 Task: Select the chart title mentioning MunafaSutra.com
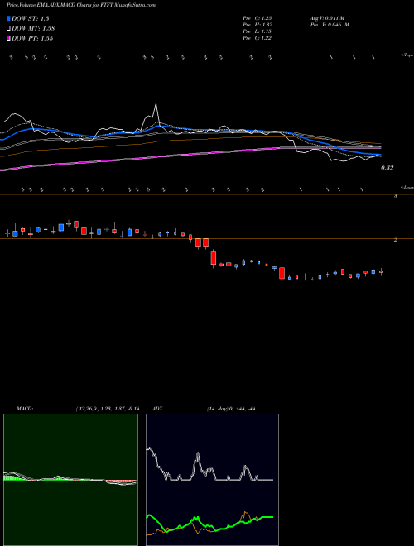tap(81, 5)
